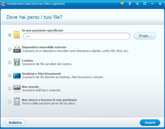
Task: Click the Sfoglia... browse button
Action: click(x=145, y=36)
